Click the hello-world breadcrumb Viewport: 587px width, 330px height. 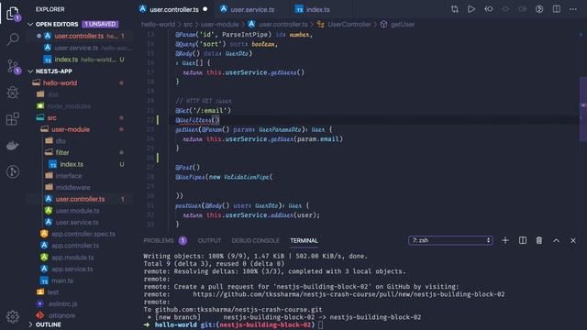(158, 25)
